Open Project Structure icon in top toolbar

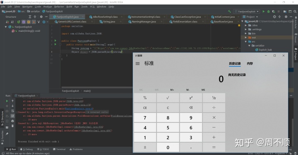pos(285,12)
